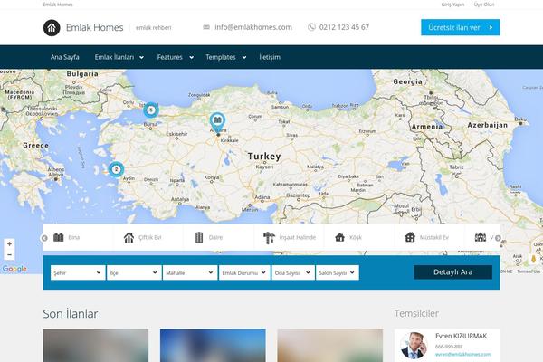Image resolution: width=543 pixels, height=362 pixels.
Task: Open the Emlak Durumu dropdown
Action: [244, 272]
